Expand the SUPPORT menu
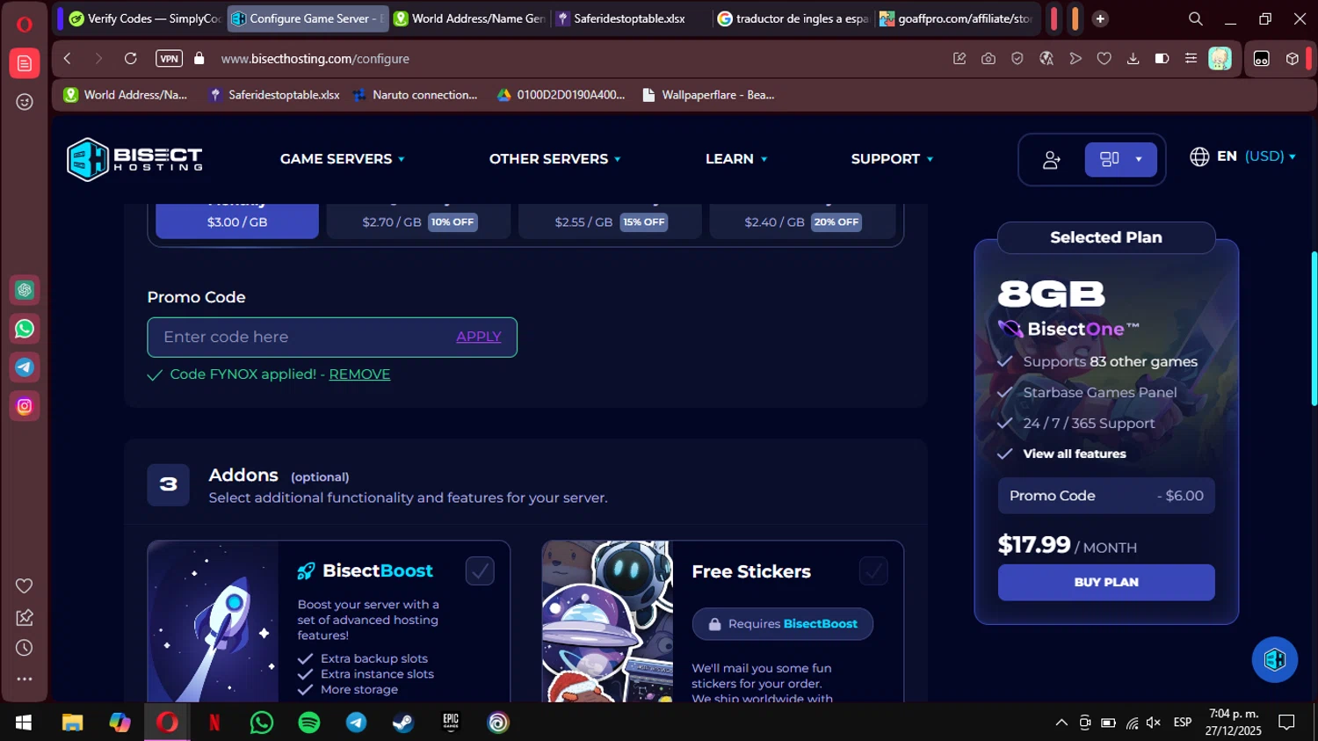1318x741 pixels. [x=892, y=159]
